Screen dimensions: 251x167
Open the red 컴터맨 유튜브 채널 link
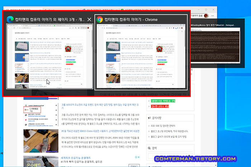tap(160, 106)
